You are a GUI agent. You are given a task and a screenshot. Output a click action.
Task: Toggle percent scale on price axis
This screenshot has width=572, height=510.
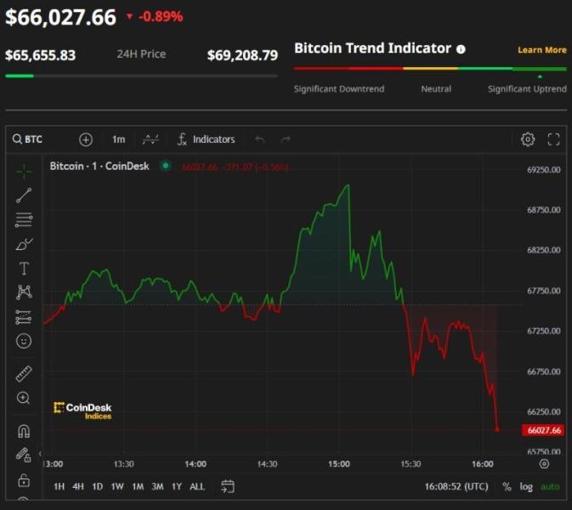tap(507, 487)
